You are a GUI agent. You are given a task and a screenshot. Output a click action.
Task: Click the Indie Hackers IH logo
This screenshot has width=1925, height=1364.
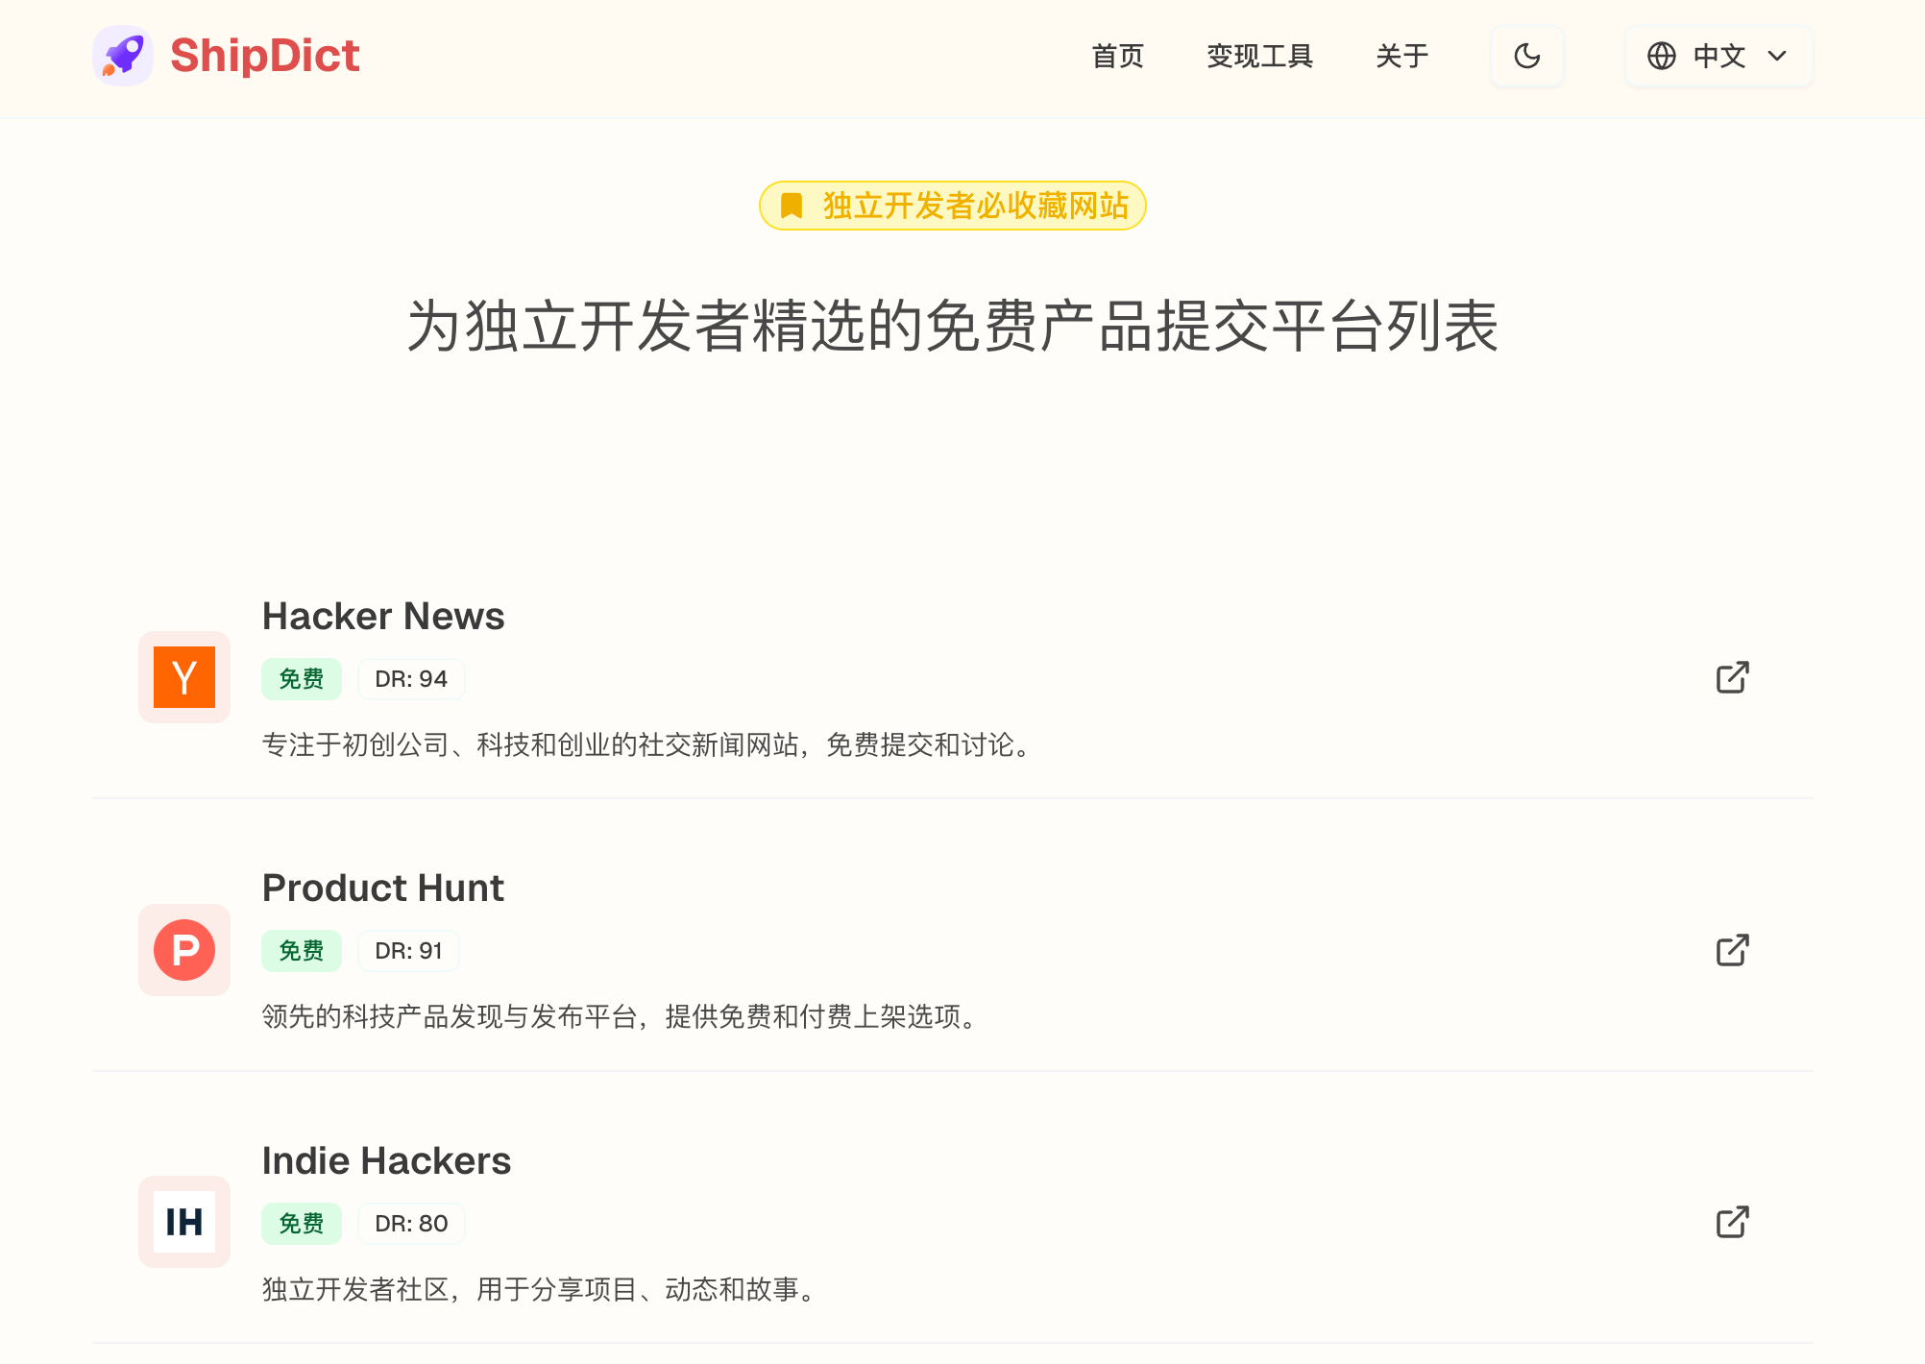184,1222
